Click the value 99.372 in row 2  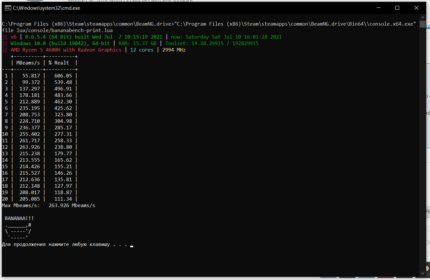click(x=31, y=82)
